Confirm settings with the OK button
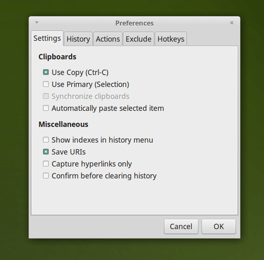Screen dimensions: 264x260 click(219, 227)
